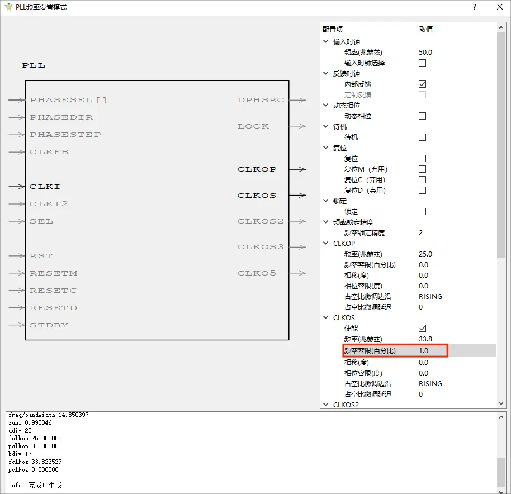
Task: Click CLKOP 相移(度) value
Action: (423, 275)
